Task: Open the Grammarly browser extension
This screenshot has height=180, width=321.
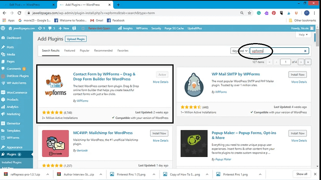Action: click(259, 13)
